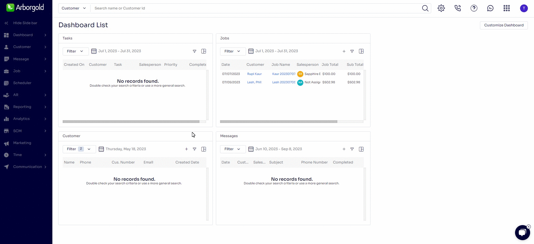The width and height of the screenshot is (534, 244).
Task: Open the Filter dropdown in Tasks panel
Action: pos(75,51)
